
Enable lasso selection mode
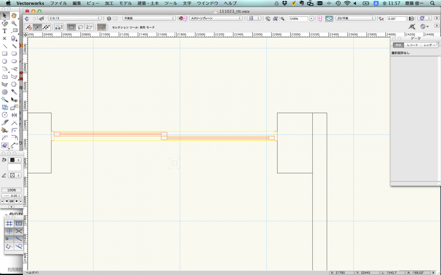coord(80,27)
